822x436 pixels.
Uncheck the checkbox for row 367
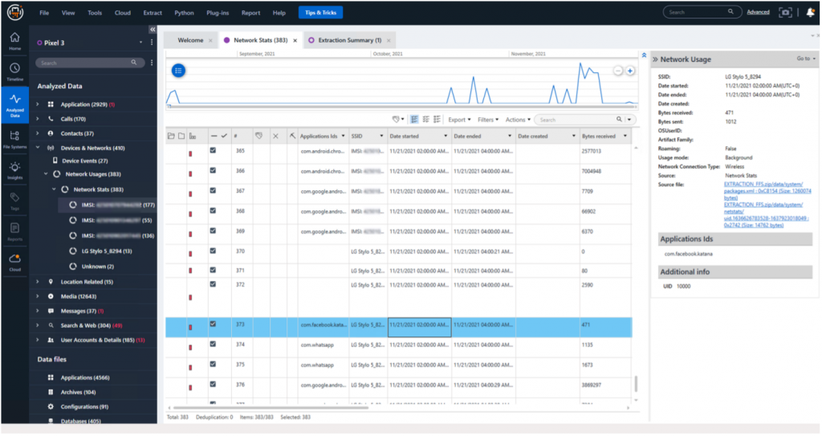tap(213, 190)
